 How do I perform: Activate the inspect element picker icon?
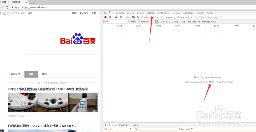coord(106,13)
